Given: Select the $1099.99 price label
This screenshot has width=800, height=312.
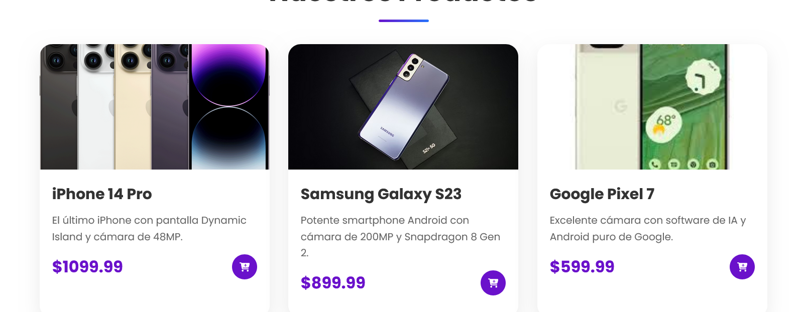Looking at the screenshot, I should click(x=87, y=267).
